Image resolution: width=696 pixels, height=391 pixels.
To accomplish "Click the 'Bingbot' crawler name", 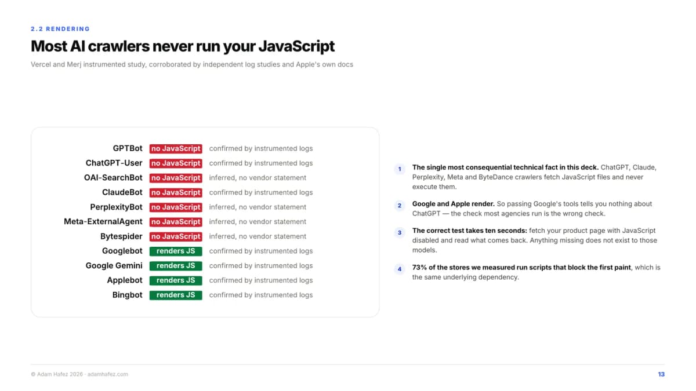I will 128,295.
